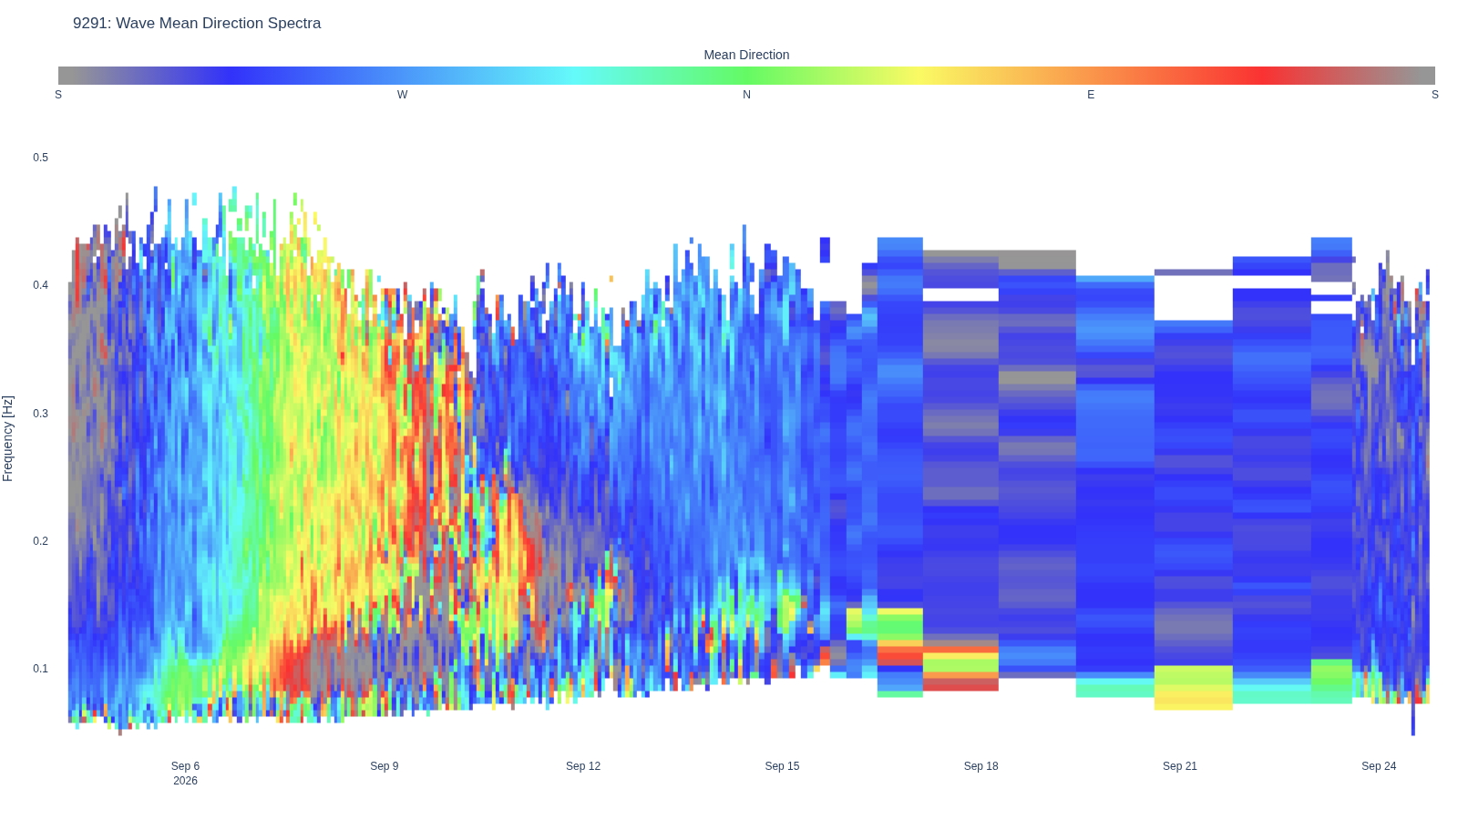
Task: Click the 'E' tick label on colorbar
Action: (x=1091, y=95)
